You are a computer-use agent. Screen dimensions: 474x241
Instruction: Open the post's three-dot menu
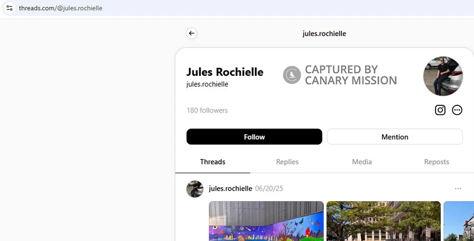tap(458, 189)
